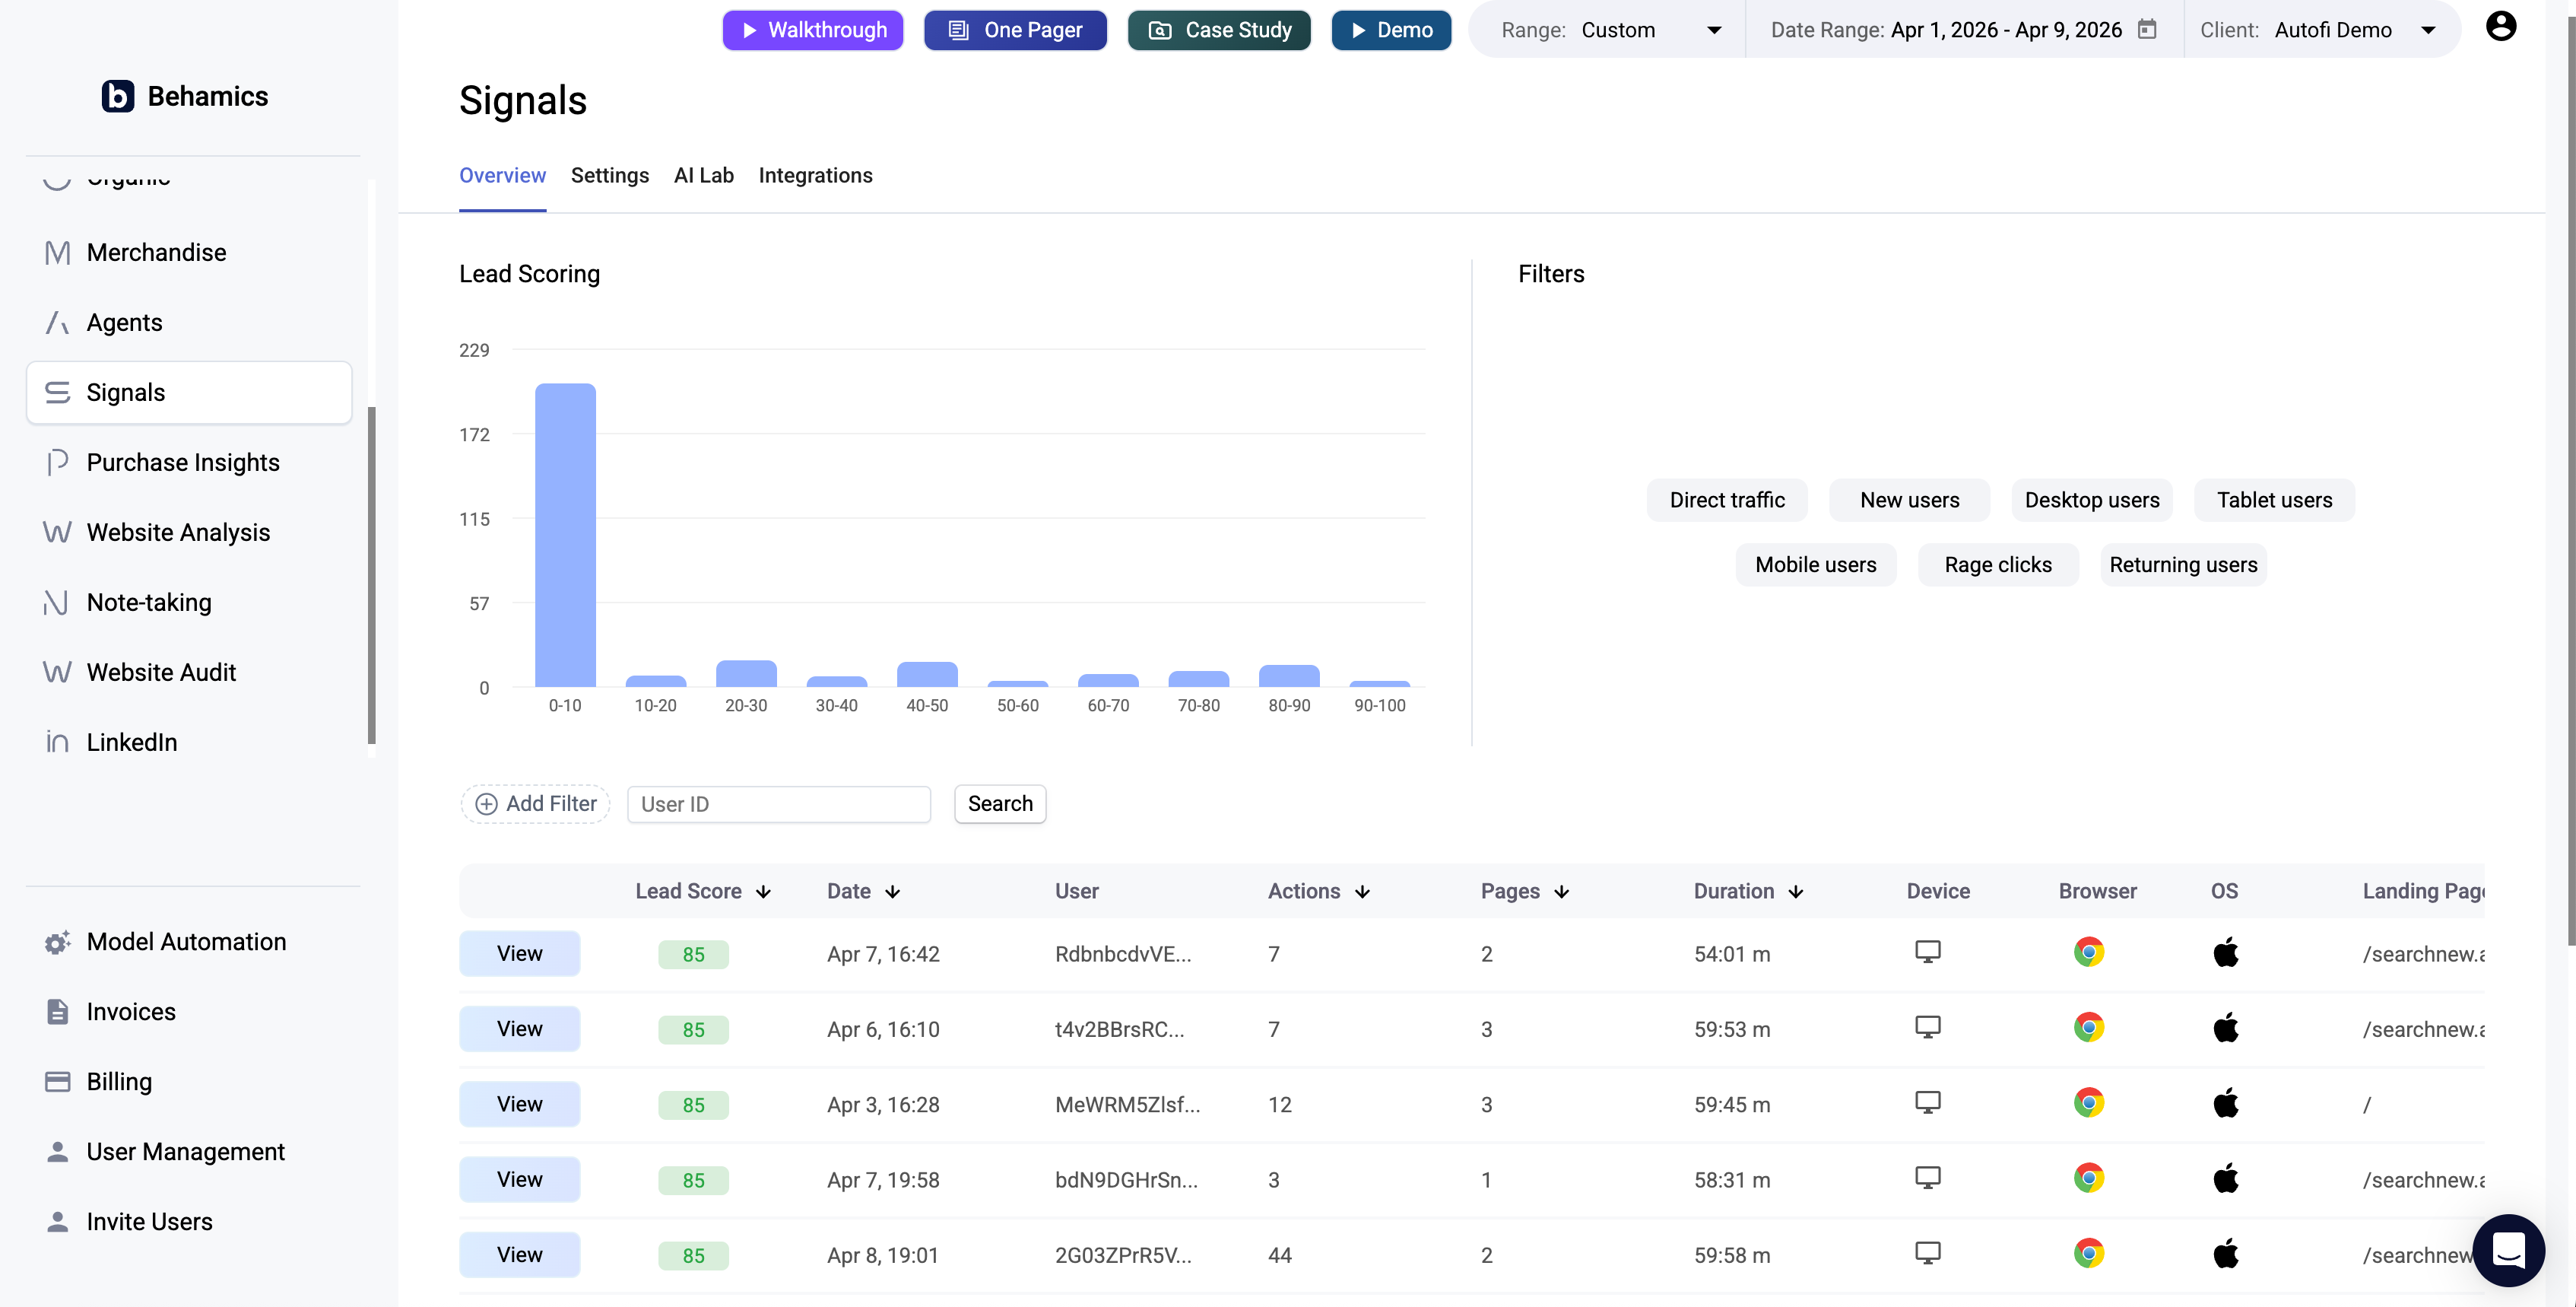
Task: Click the Billing card icon
Action: point(57,1082)
